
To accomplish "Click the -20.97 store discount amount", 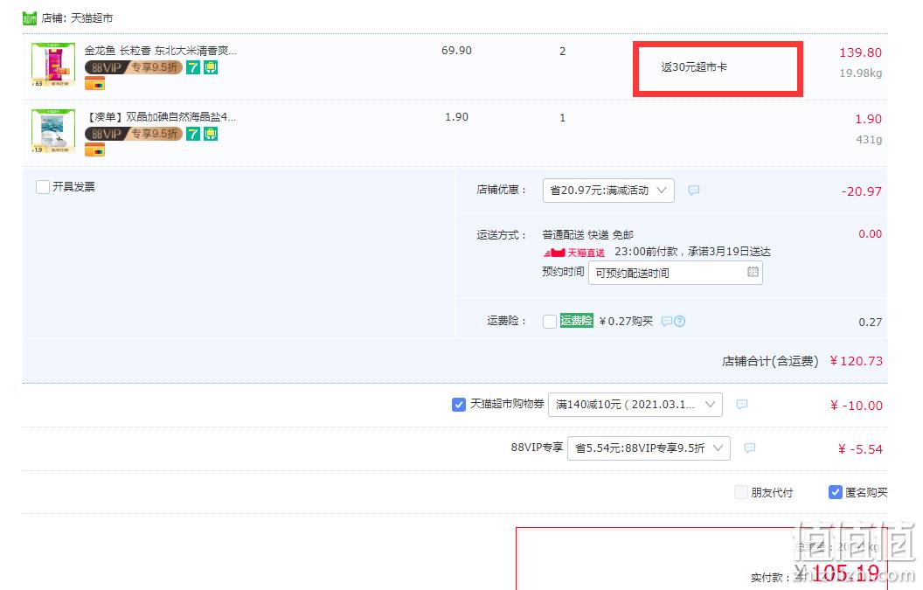I will (x=862, y=191).
